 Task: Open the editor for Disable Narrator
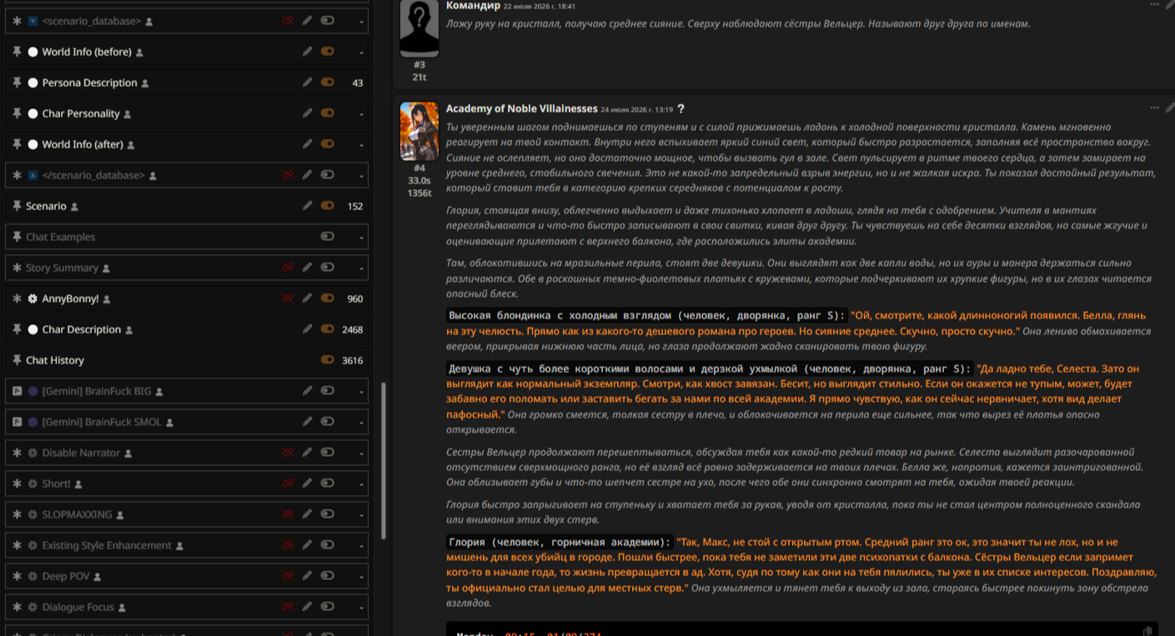coord(308,453)
